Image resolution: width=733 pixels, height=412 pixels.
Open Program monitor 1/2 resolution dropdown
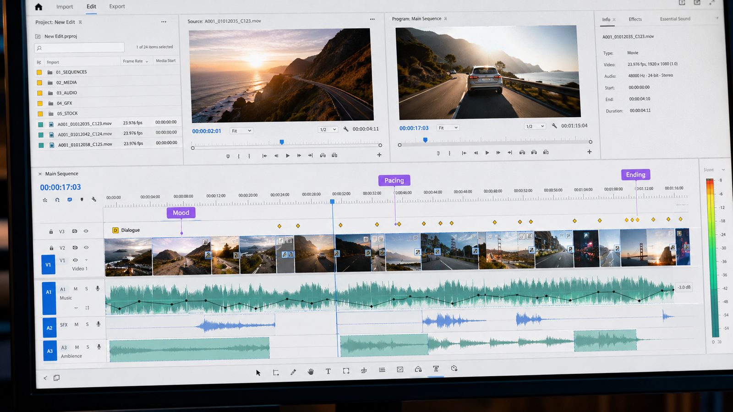tap(535, 126)
